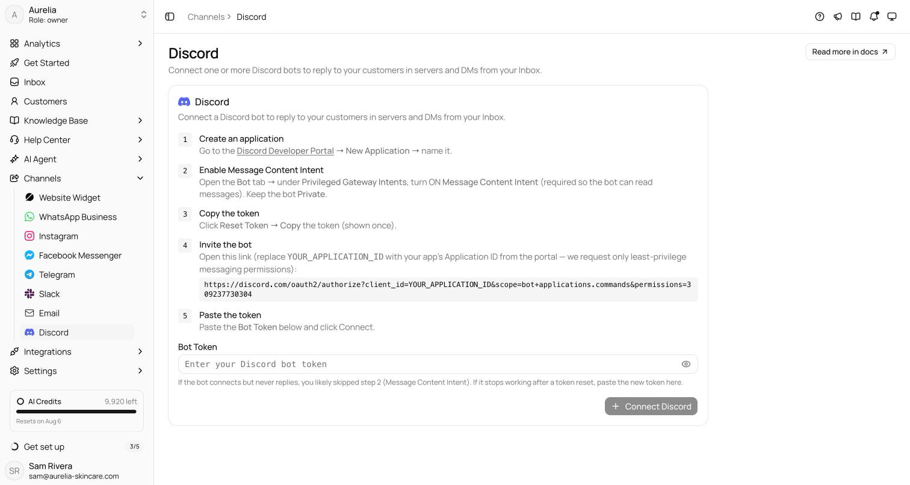Image resolution: width=910 pixels, height=485 pixels.
Task: Click the Inbox tray icon
Action: coord(14,82)
